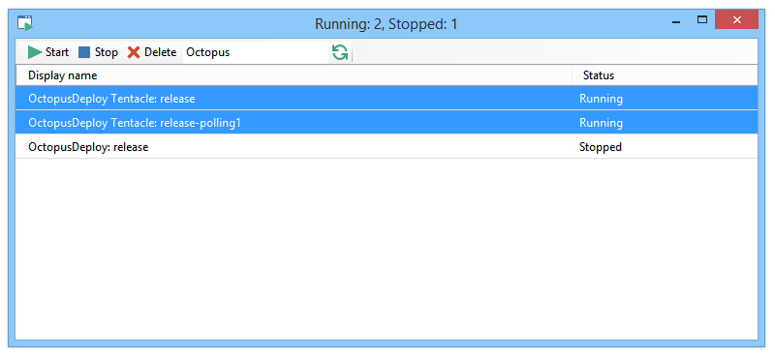
Task: Click the application icon in the title bar
Action: [25, 23]
